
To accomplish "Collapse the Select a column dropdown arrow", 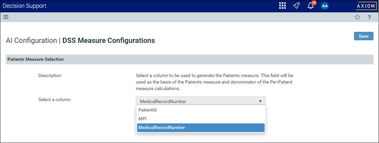I will pyautogui.click(x=260, y=101).
